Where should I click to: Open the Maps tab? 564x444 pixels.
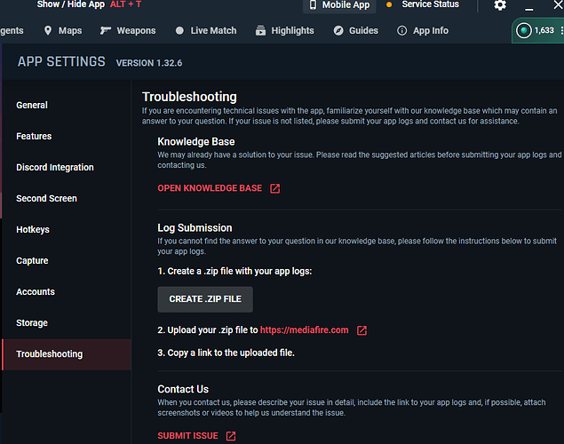click(x=63, y=30)
